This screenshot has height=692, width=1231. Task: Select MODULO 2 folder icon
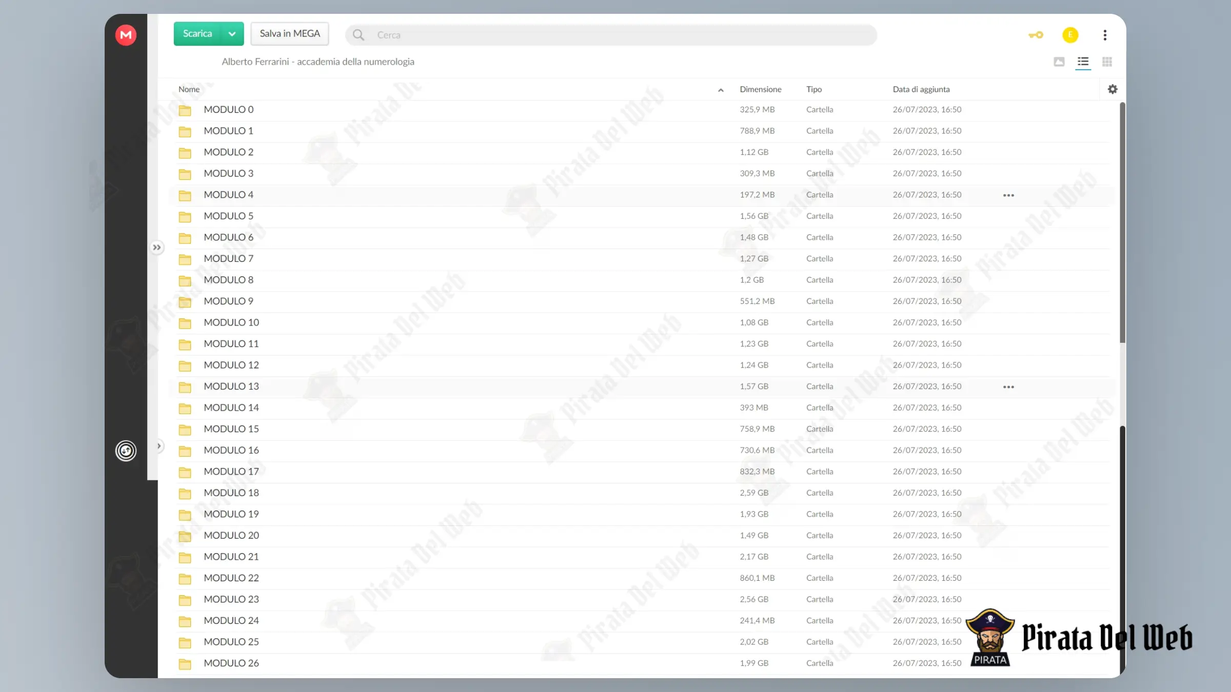[185, 153]
